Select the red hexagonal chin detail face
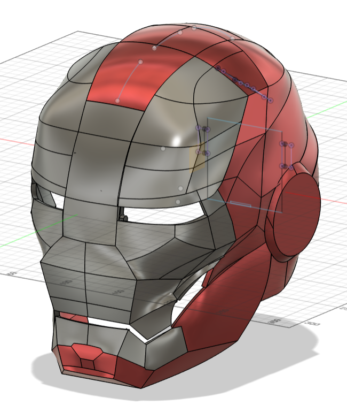 click(87, 352)
